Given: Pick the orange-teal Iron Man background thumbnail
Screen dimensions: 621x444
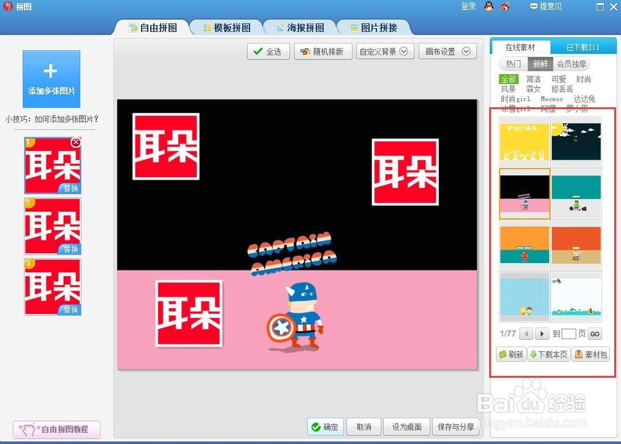Looking at the screenshot, I should click(x=524, y=245).
